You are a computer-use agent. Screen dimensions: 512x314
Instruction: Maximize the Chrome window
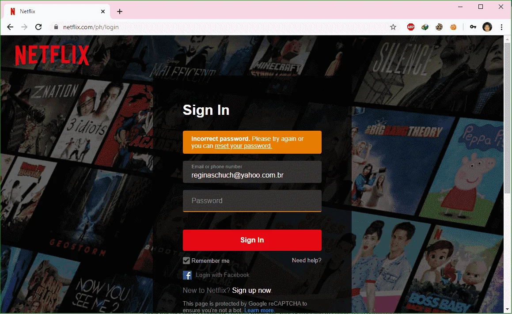pos(481,7)
